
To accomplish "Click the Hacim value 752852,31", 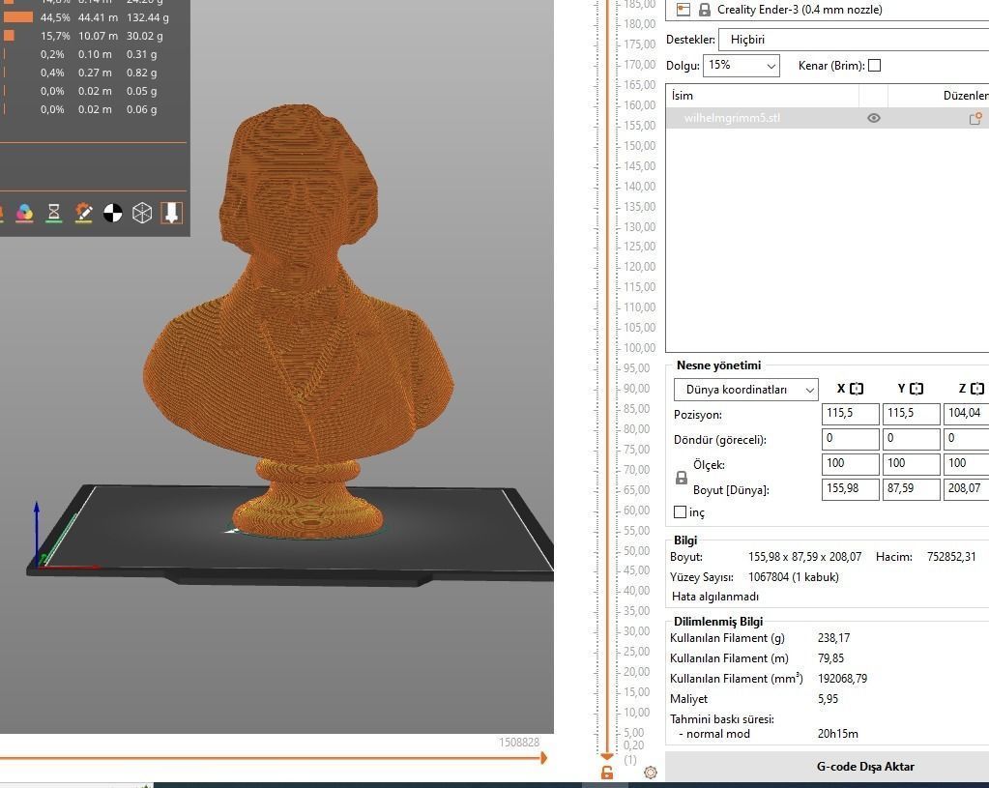I will 951,557.
